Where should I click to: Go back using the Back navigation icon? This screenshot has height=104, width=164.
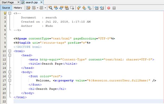[x=34, y=8]
